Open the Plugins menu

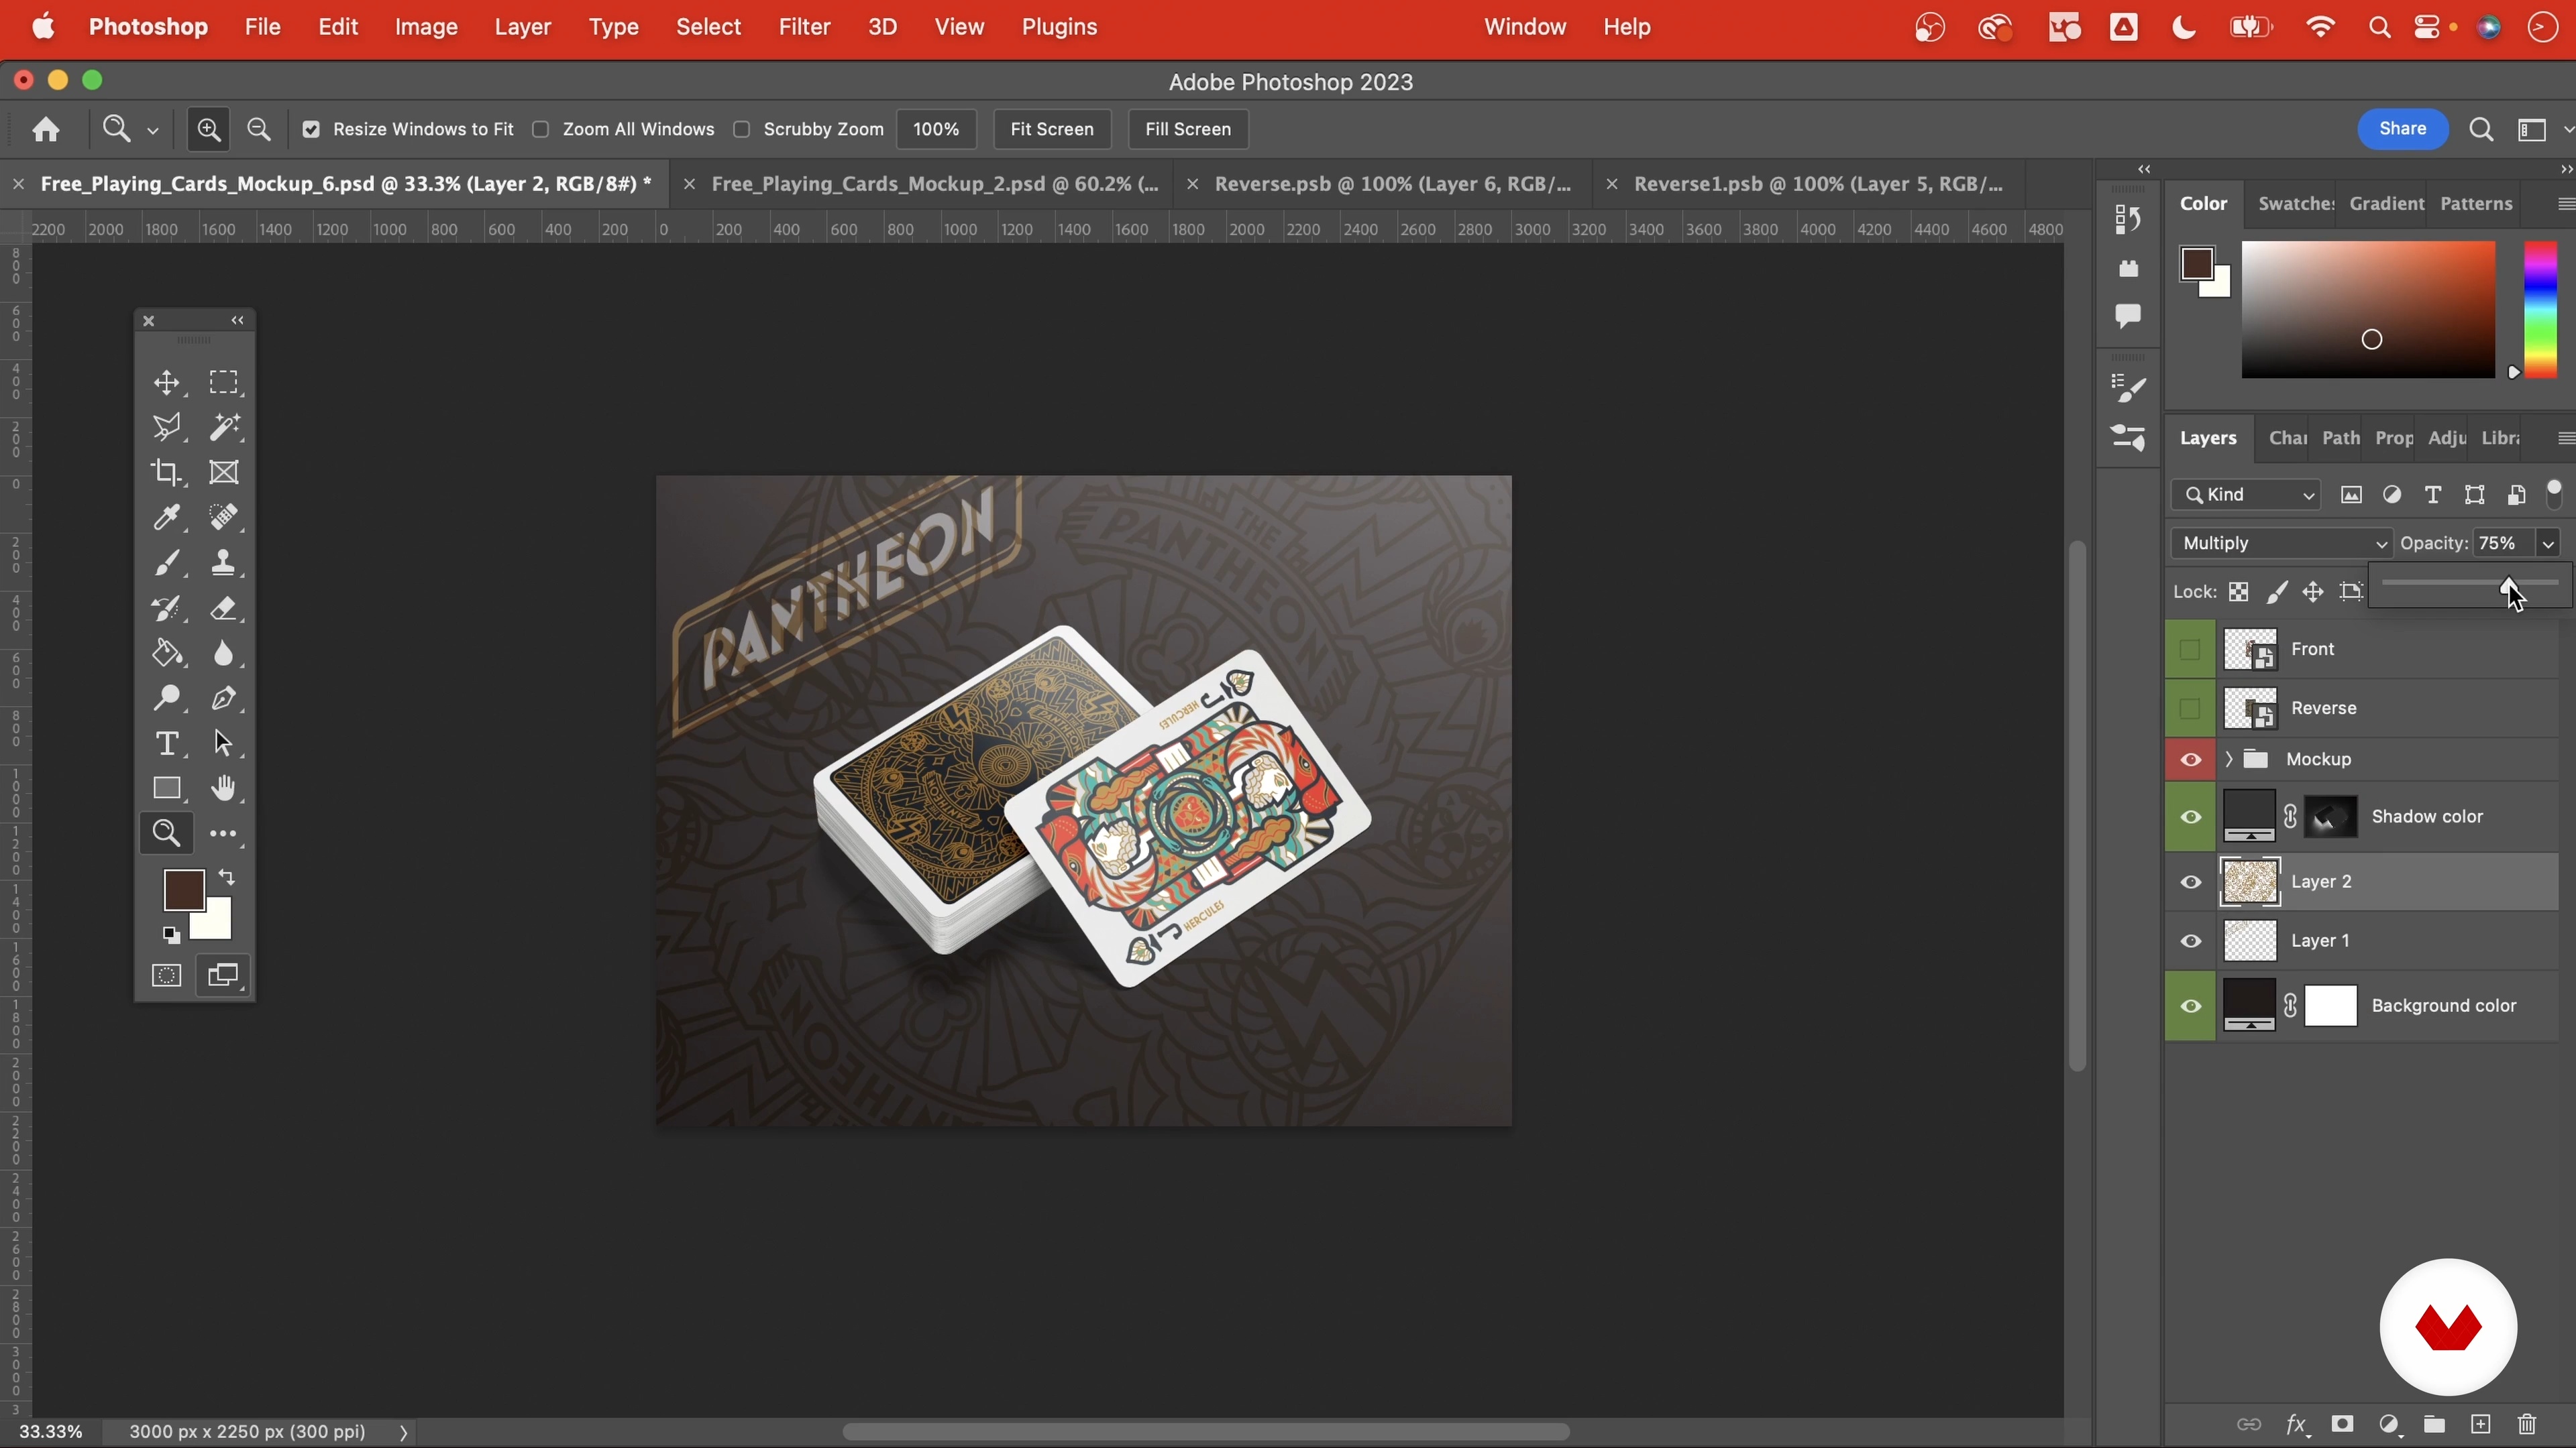coord(1059,27)
